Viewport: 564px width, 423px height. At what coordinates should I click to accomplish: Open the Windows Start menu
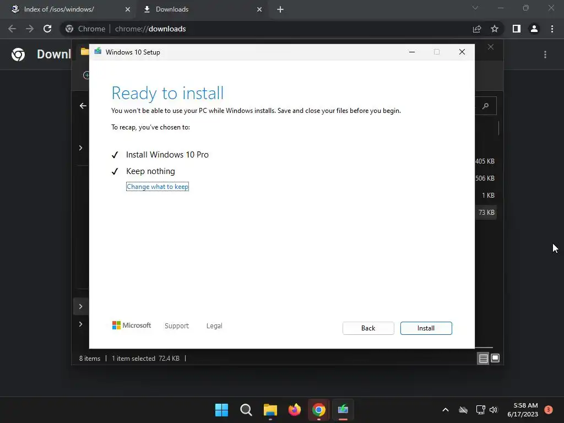pyautogui.click(x=221, y=410)
